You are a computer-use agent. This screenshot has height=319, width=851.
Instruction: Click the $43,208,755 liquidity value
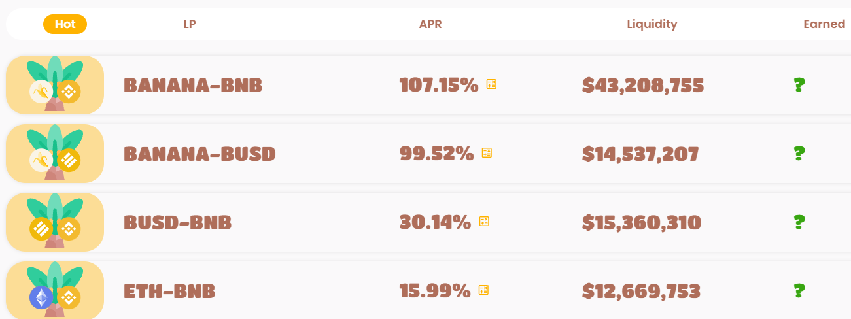[x=643, y=86]
